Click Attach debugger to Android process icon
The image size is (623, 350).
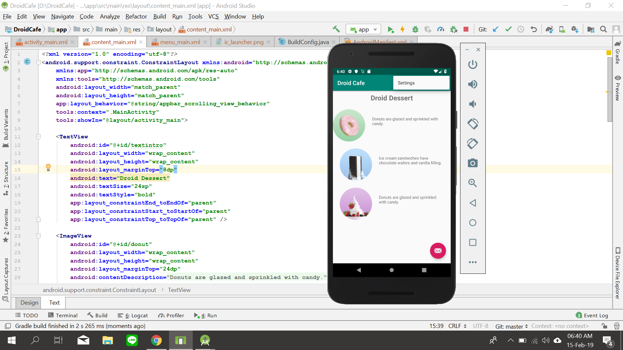[x=454, y=29]
